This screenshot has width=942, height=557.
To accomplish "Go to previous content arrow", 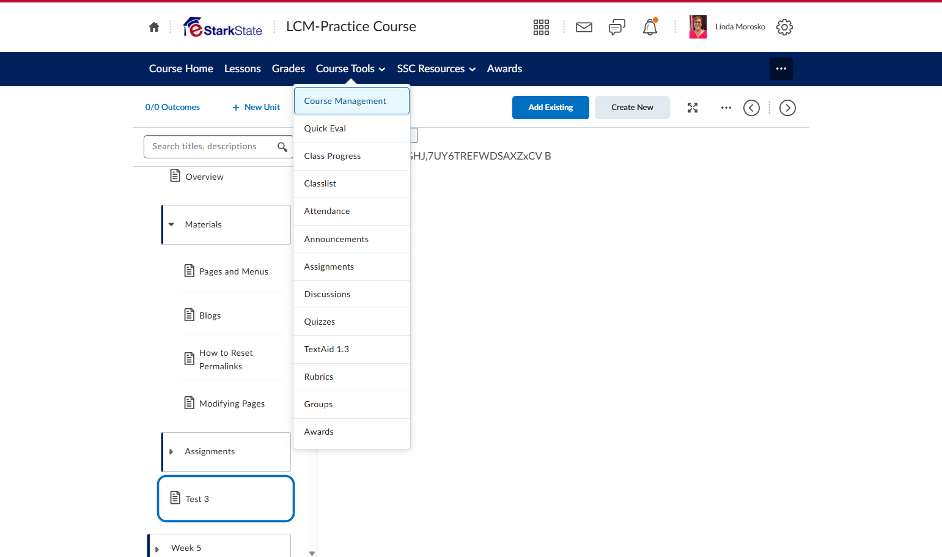I will (751, 108).
